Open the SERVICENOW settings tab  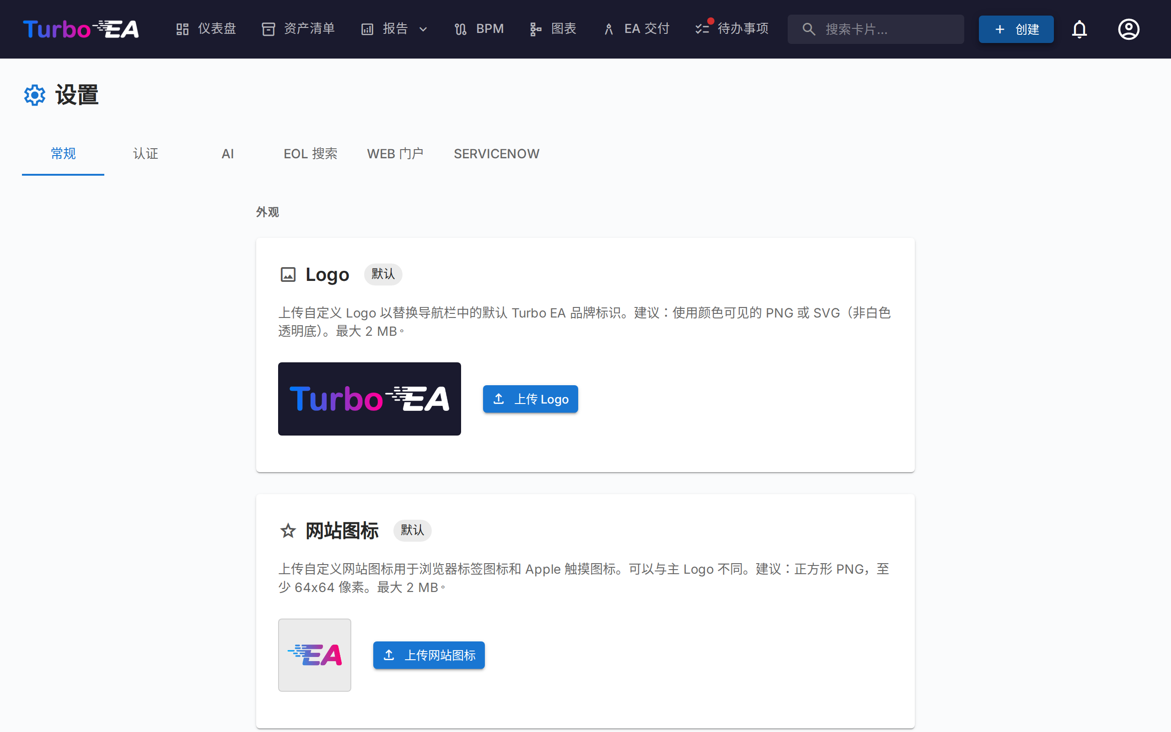coord(496,153)
